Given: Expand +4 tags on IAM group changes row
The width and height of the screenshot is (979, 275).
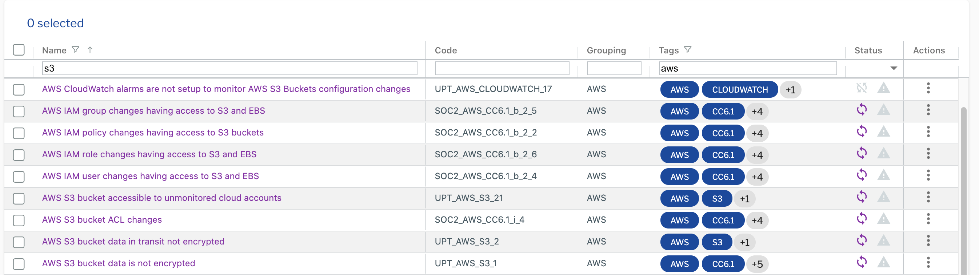Looking at the screenshot, I should 757,111.
